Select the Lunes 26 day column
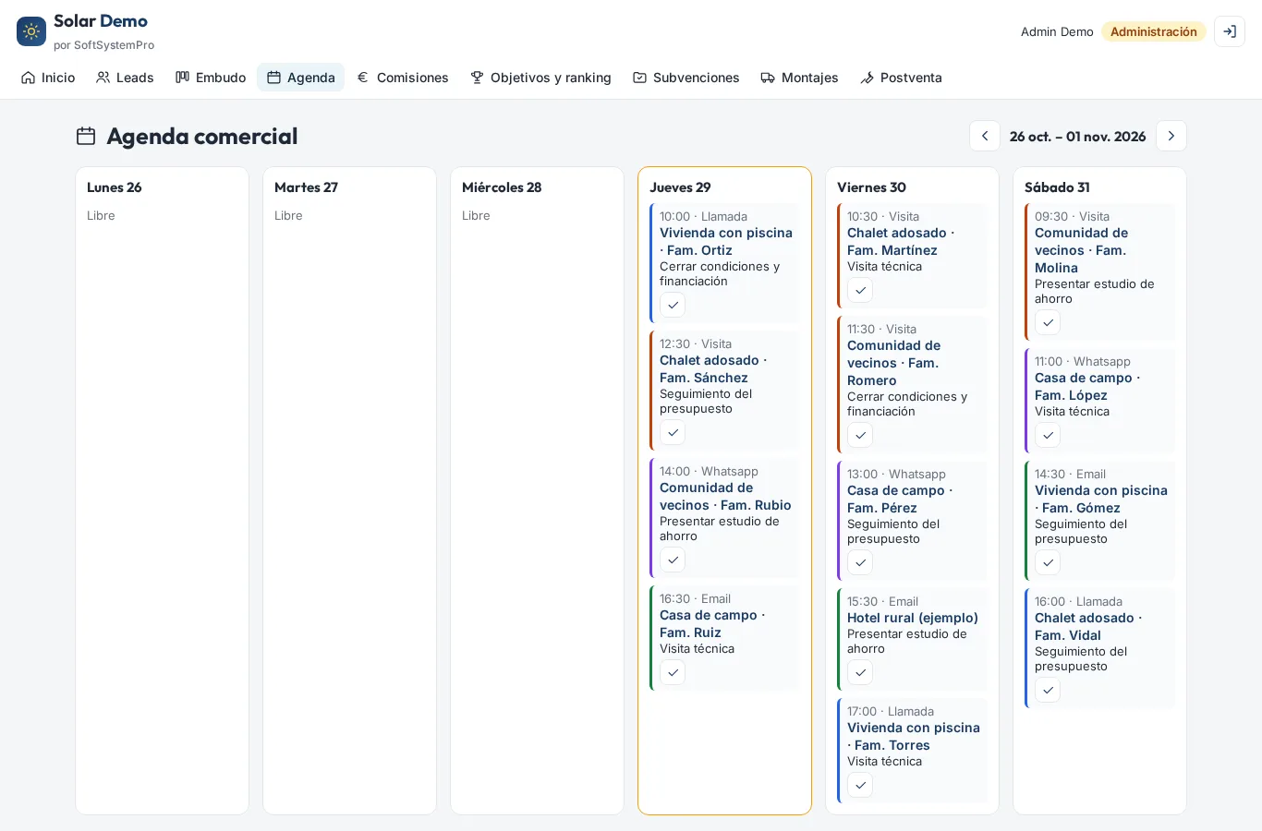 coord(162,490)
